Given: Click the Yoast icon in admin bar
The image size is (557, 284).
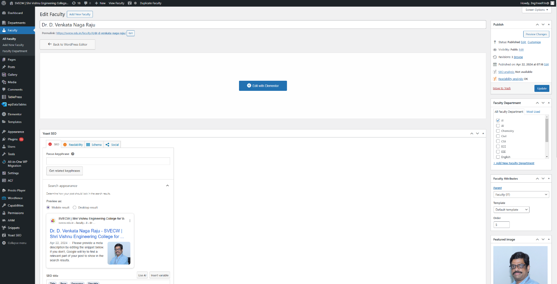Looking at the screenshot, I should (x=130, y=3).
